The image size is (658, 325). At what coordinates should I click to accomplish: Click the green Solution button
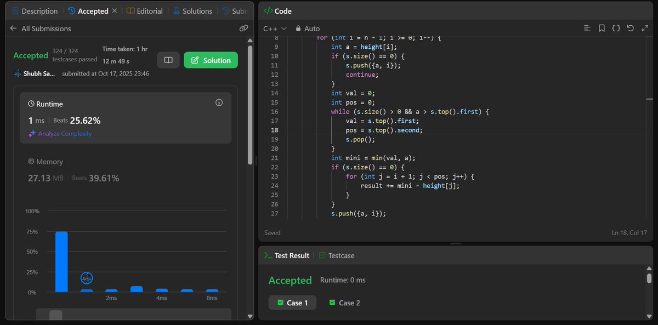211,60
